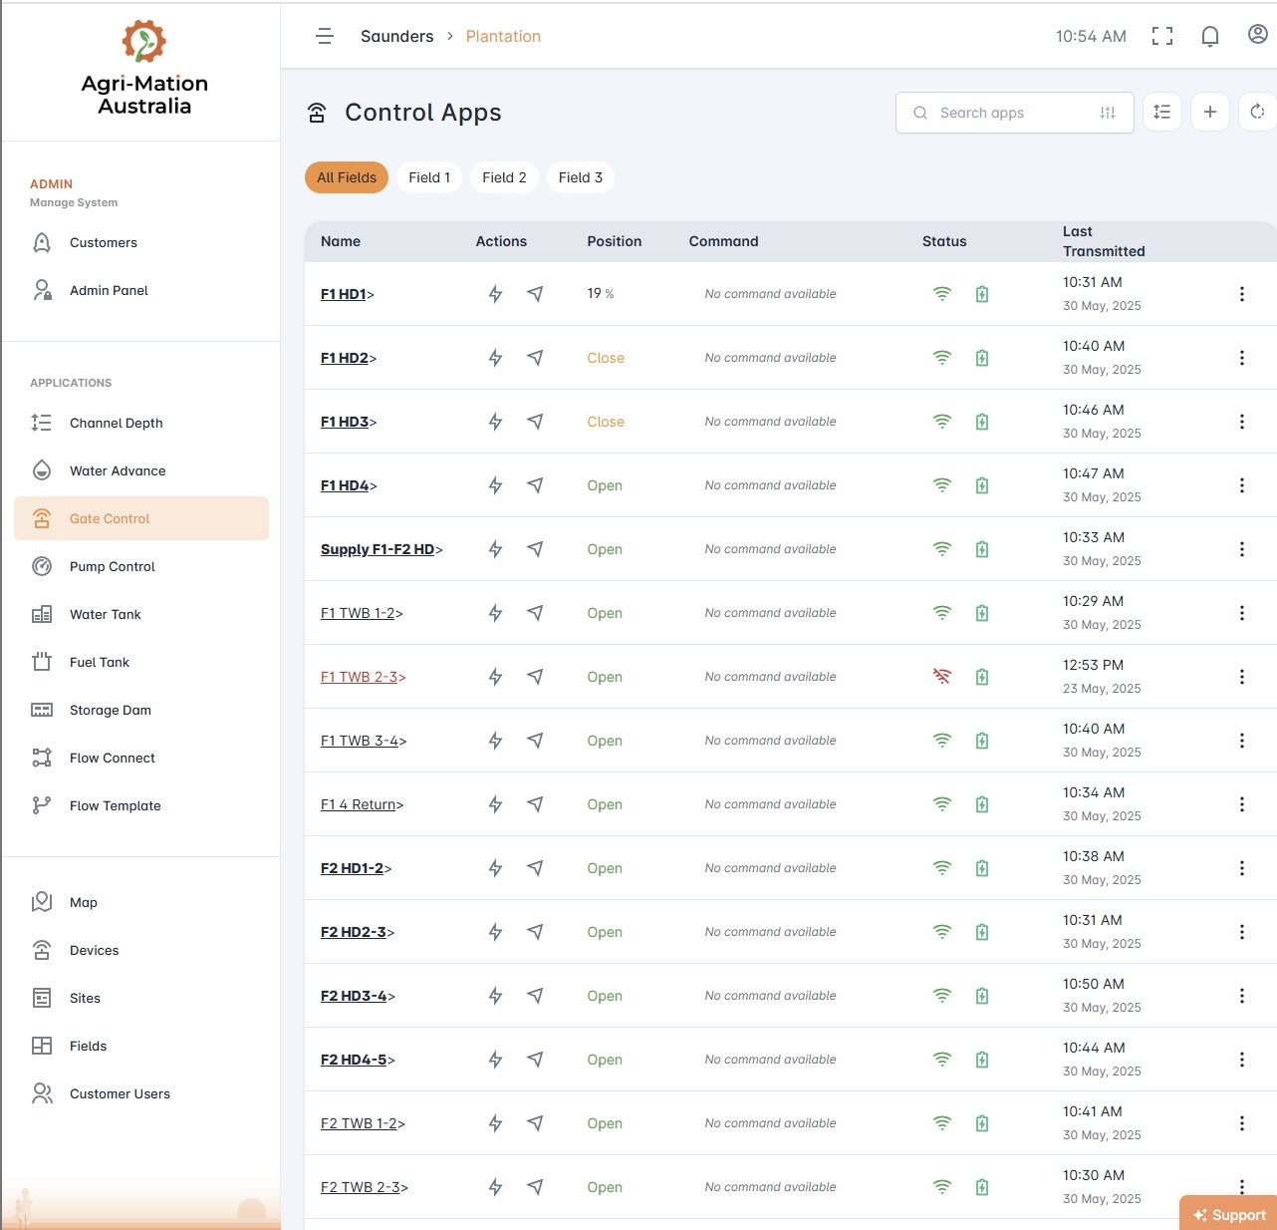Open three-dot menu for F1 HD3 row
The width and height of the screenshot is (1277, 1230).
click(x=1241, y=422)
